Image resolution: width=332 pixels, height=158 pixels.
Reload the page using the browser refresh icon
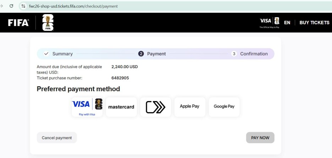(11, 6)
